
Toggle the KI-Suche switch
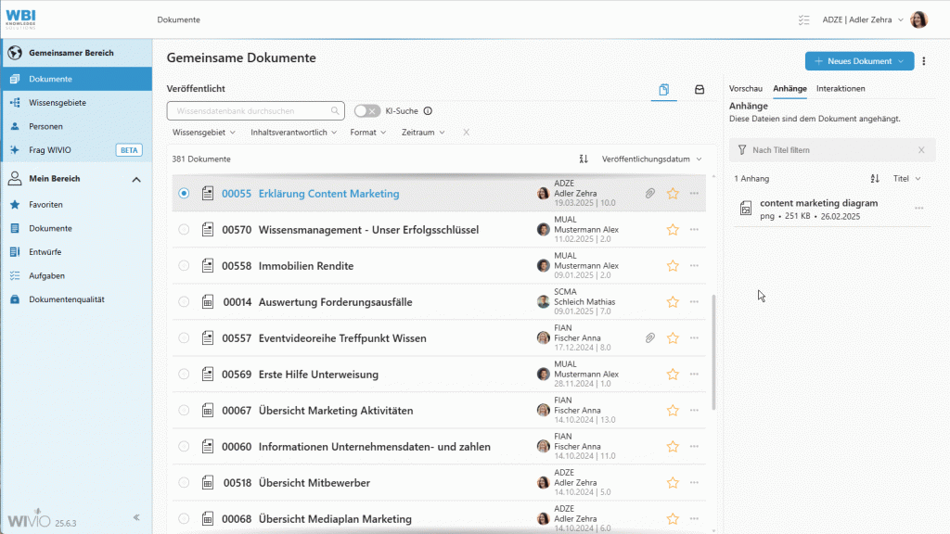367,111
